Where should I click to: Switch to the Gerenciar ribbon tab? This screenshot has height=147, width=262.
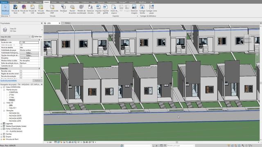(x=101, y=2)
